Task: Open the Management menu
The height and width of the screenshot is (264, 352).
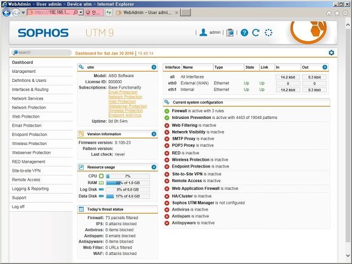Action: pos(24,72)
